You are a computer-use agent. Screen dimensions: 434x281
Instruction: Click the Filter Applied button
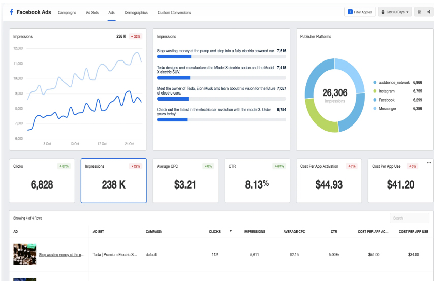359,12
